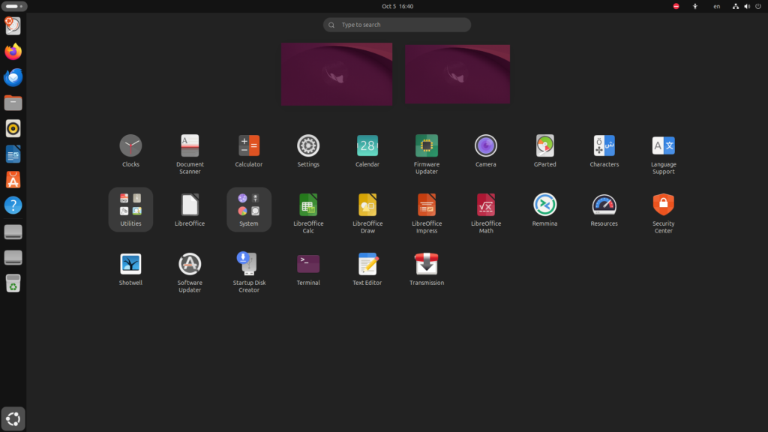This screenshot has width=768, height=432.
Task: Open Text Editor
Action: (x=367, y=269)
